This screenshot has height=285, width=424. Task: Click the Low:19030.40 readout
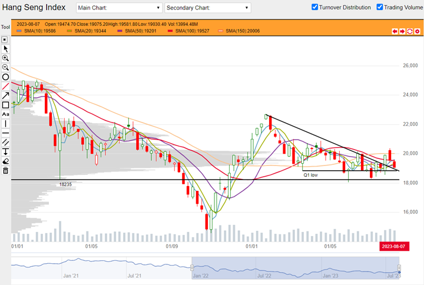pos(153,24)
